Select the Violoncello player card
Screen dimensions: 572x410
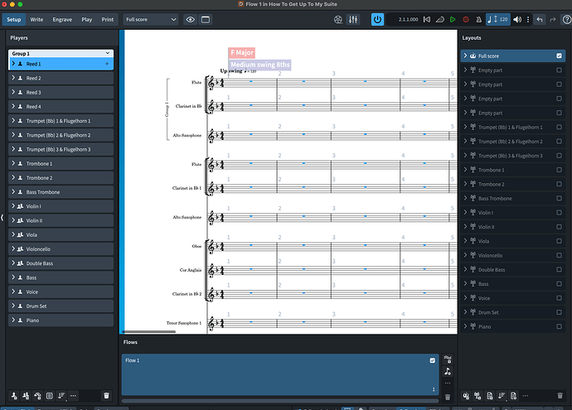(x=61, y=249)
